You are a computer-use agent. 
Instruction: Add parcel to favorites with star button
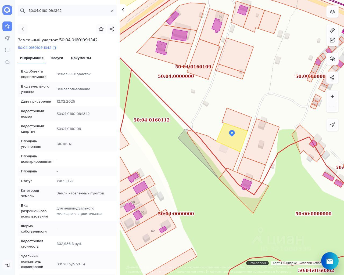101,29
